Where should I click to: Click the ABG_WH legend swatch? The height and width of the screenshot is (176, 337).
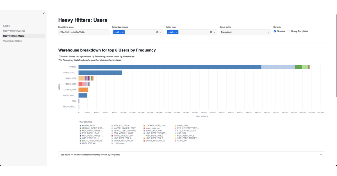pos(176,133)
